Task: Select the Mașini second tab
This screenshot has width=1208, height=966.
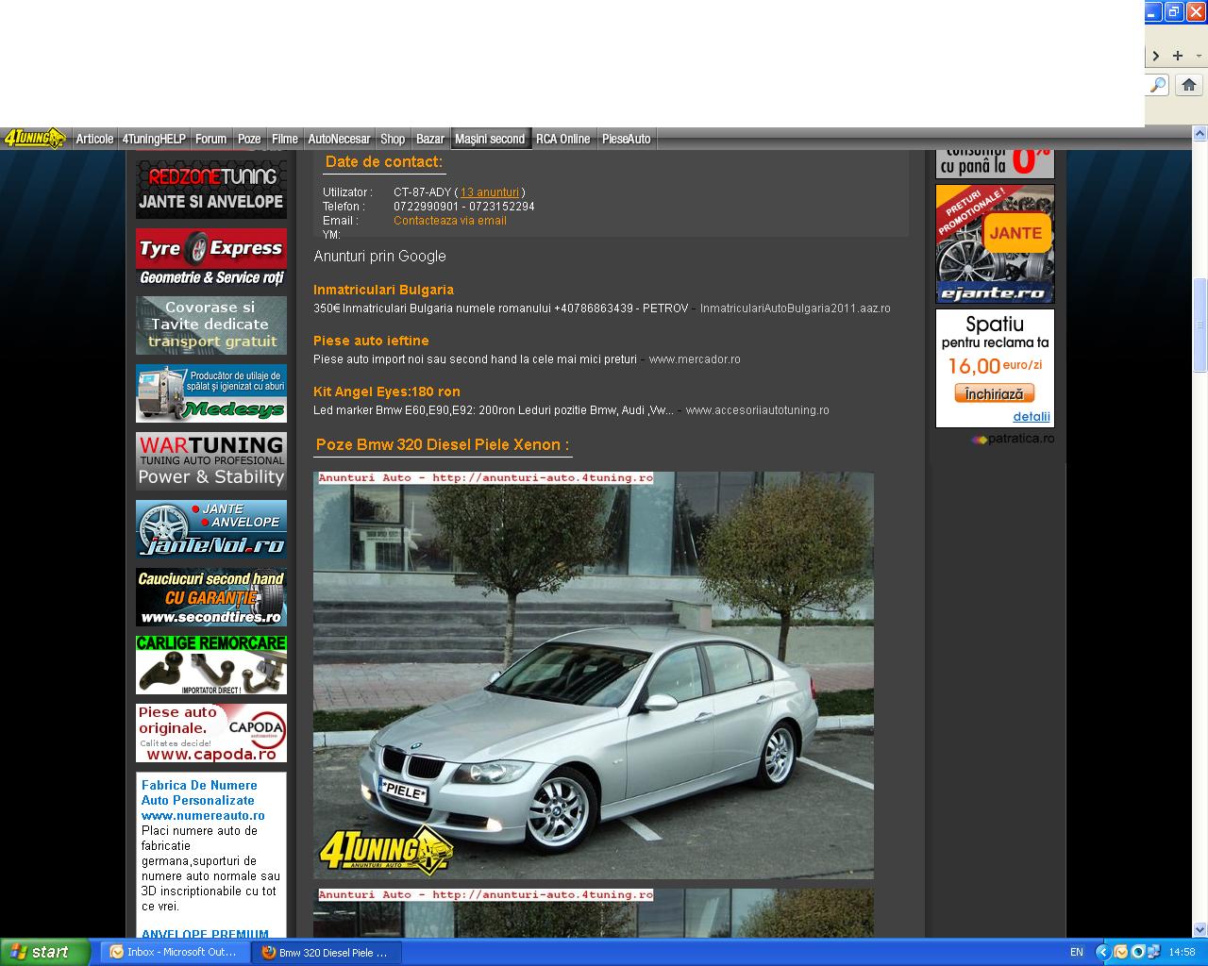Action: tap(490, 139)
